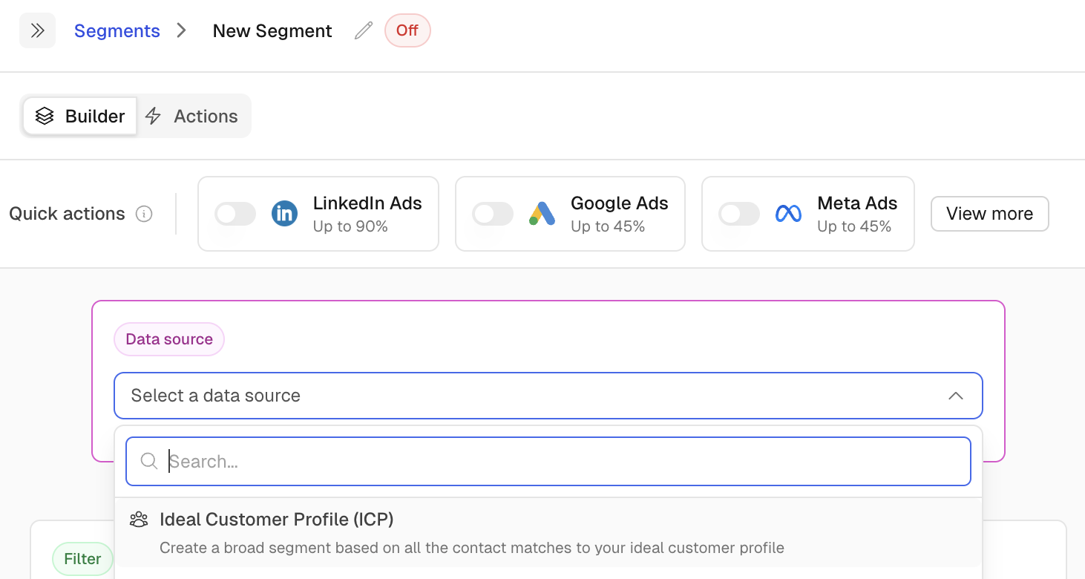The image size is (1085, 579).
Task: Click the breadcrumb chevron after Segments
Action: coord(182,30)
